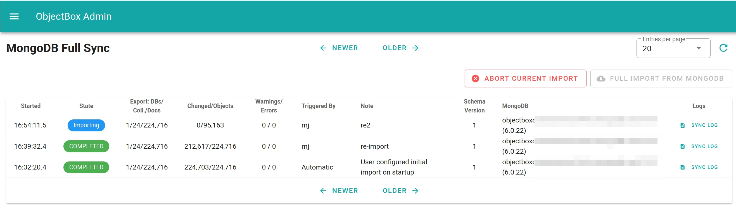The image size is (736, 216).
Task: Click COMPLETED badge of the 16:32:20.4 row
Action: coord(86,167)
